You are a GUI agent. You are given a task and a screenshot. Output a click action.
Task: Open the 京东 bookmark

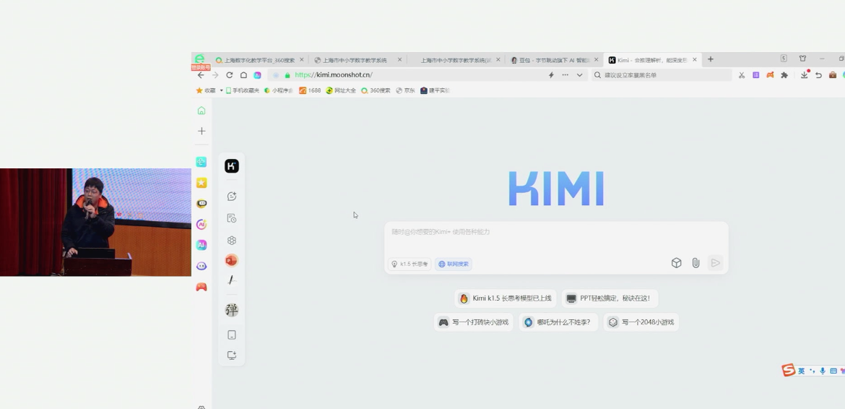click(406, 90)
